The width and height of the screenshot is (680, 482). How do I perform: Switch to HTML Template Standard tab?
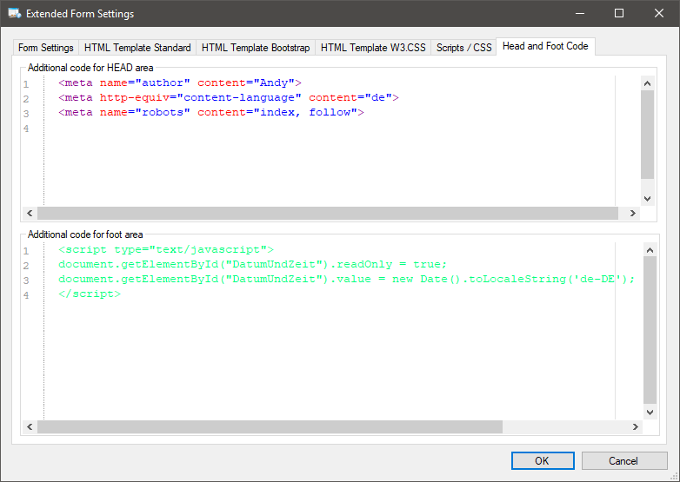[137, 48]
